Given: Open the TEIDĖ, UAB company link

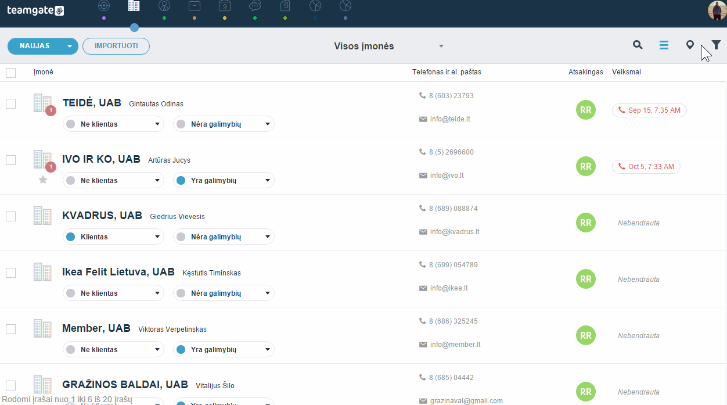Looking at the screenshot, I should tap(92, 103).
